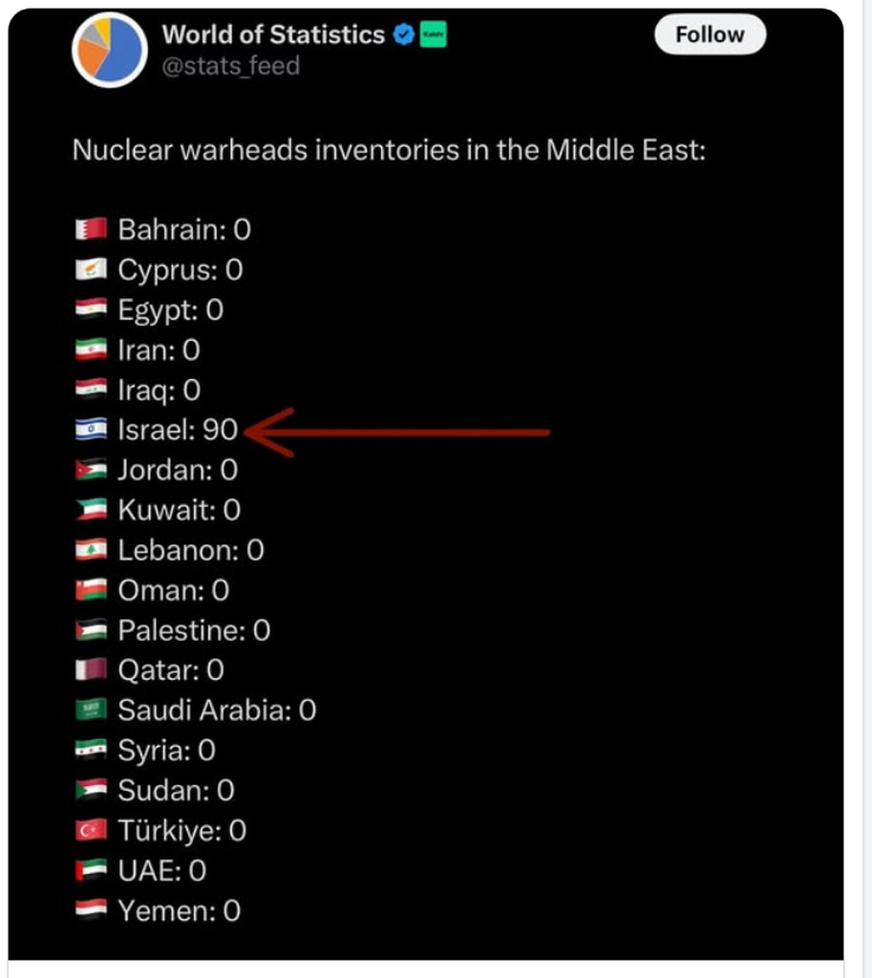Click the UAE flag emoji

91,872
